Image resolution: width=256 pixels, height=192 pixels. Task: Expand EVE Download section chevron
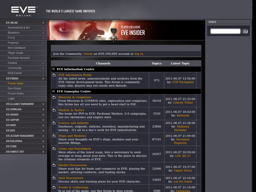click(x=43, y=109)
